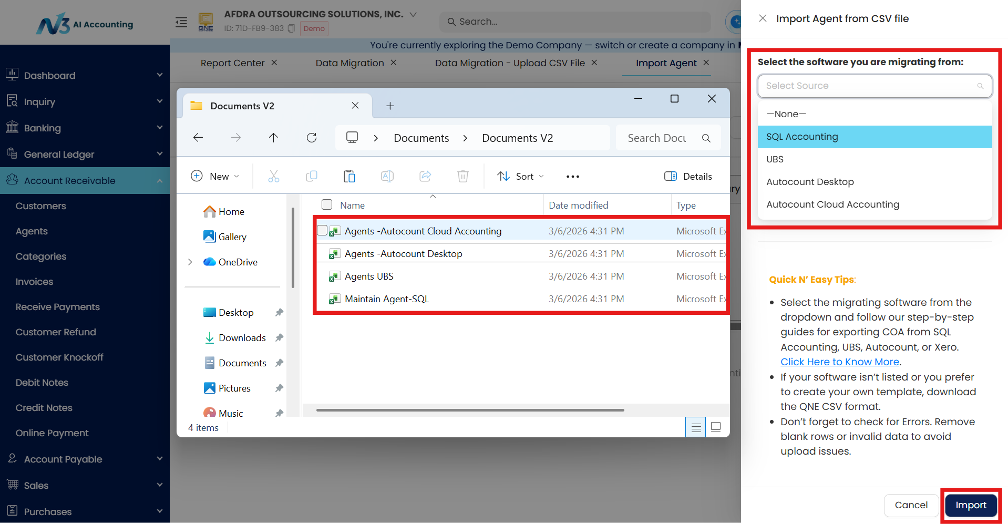Click the Share icon
The width and height of the screenshot is (1008, 524).
pos(425,176)
